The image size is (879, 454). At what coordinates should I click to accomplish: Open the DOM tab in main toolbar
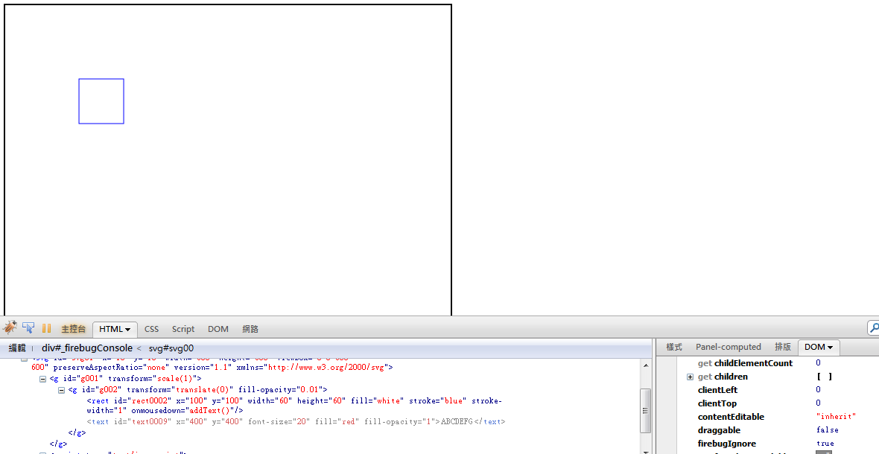point(218,329)
